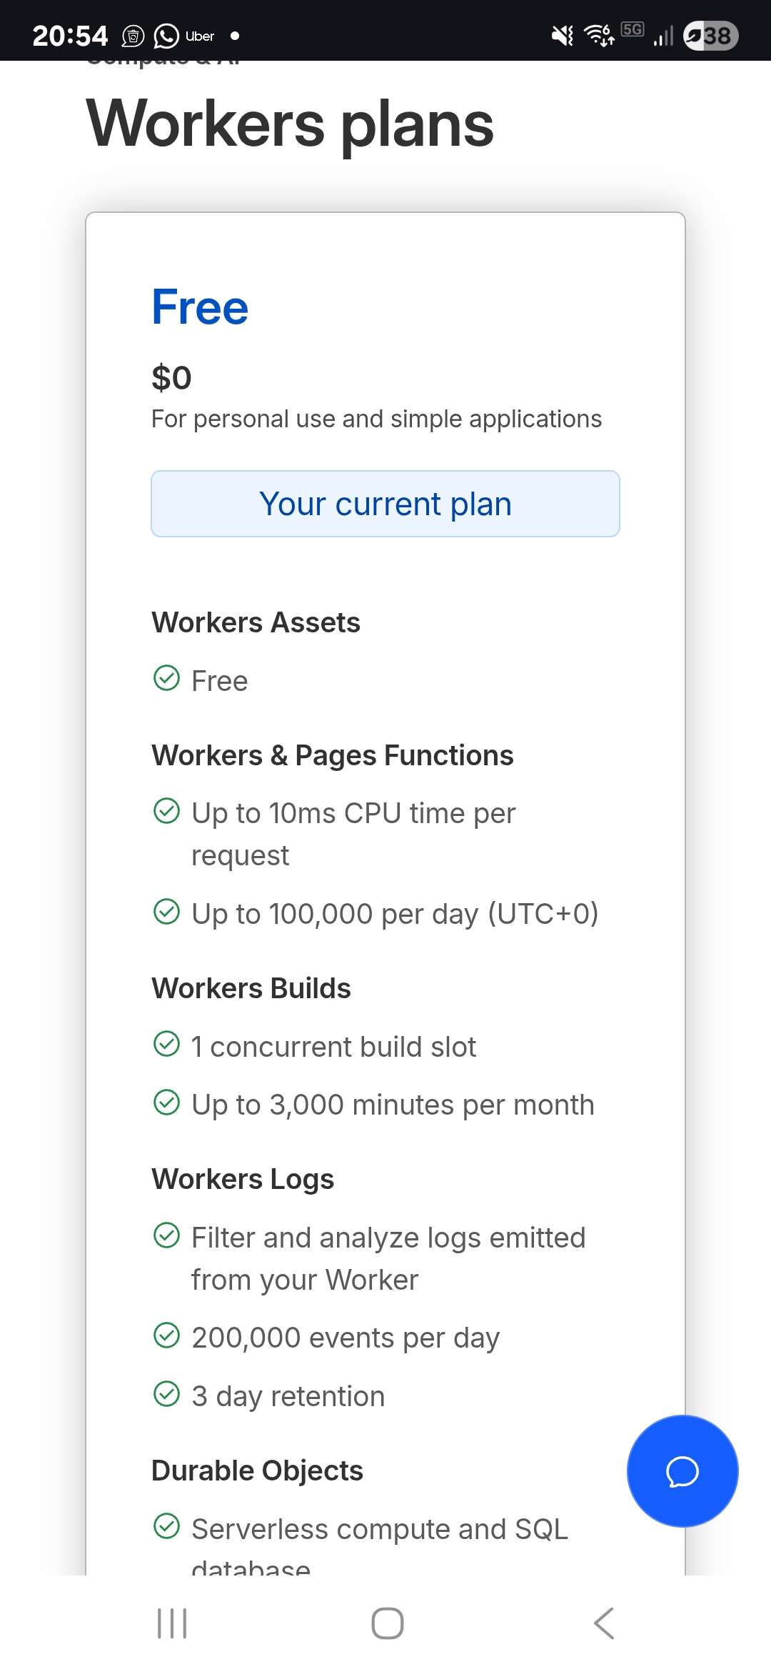Click checkmark next to 10ms CPU time feature
Viewport: 771px width, 1672px height.
pos(167,812)
